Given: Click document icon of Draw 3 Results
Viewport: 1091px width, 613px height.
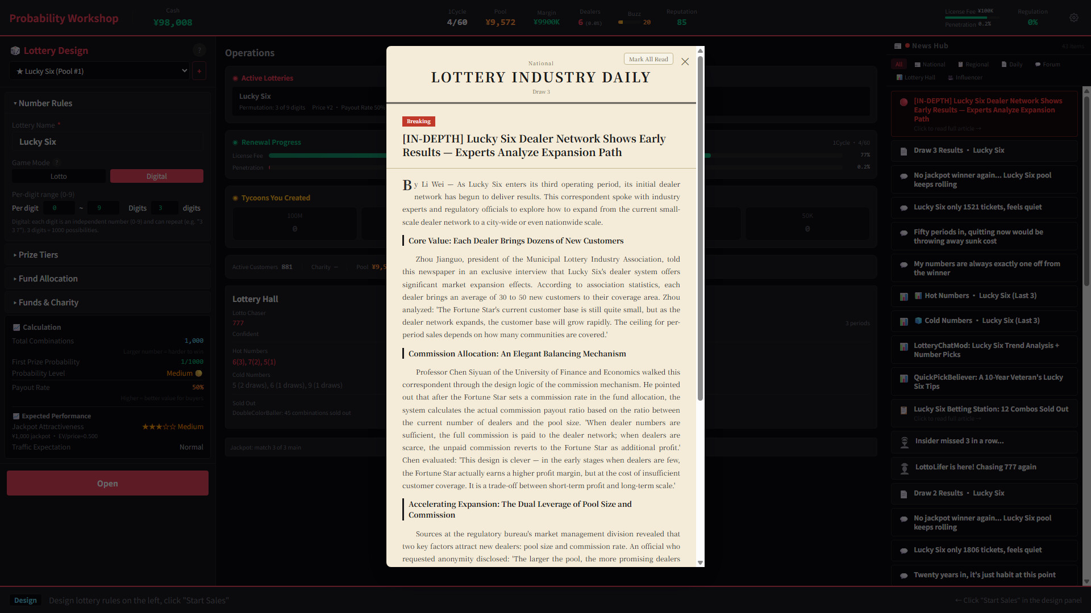Looking at the screenshot, I should [903, 152].
